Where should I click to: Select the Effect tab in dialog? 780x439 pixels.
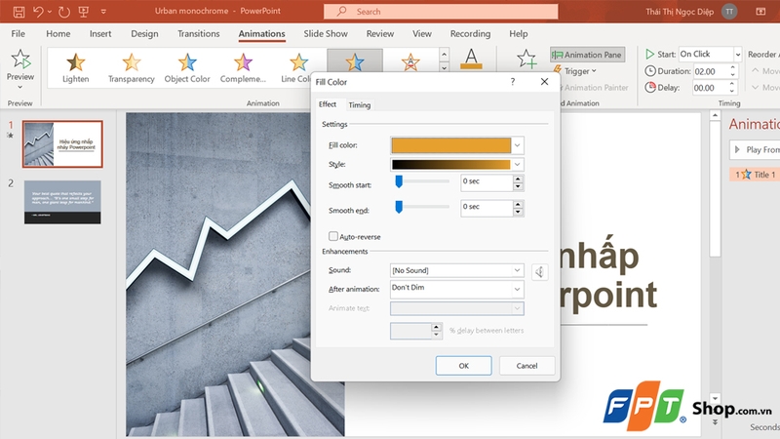(x=328, y=104)
